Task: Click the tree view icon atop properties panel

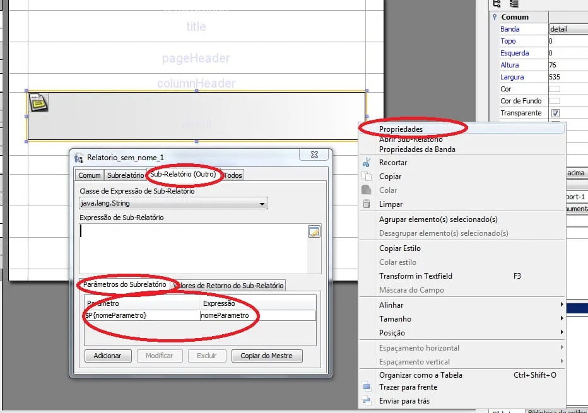Action: pos(497,4)
